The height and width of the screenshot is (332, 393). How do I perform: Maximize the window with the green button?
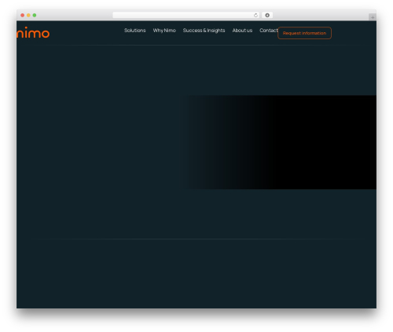(x=35, y=15)
